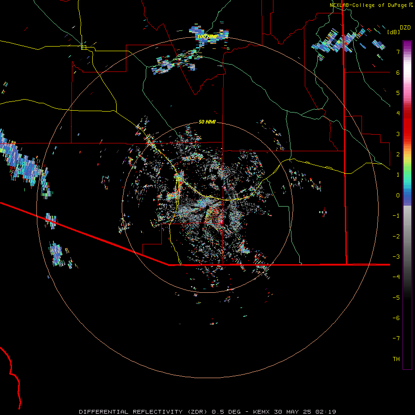Click the 02:19 timestamp in the caption
The image size is (415, 415).
[326, 412]
